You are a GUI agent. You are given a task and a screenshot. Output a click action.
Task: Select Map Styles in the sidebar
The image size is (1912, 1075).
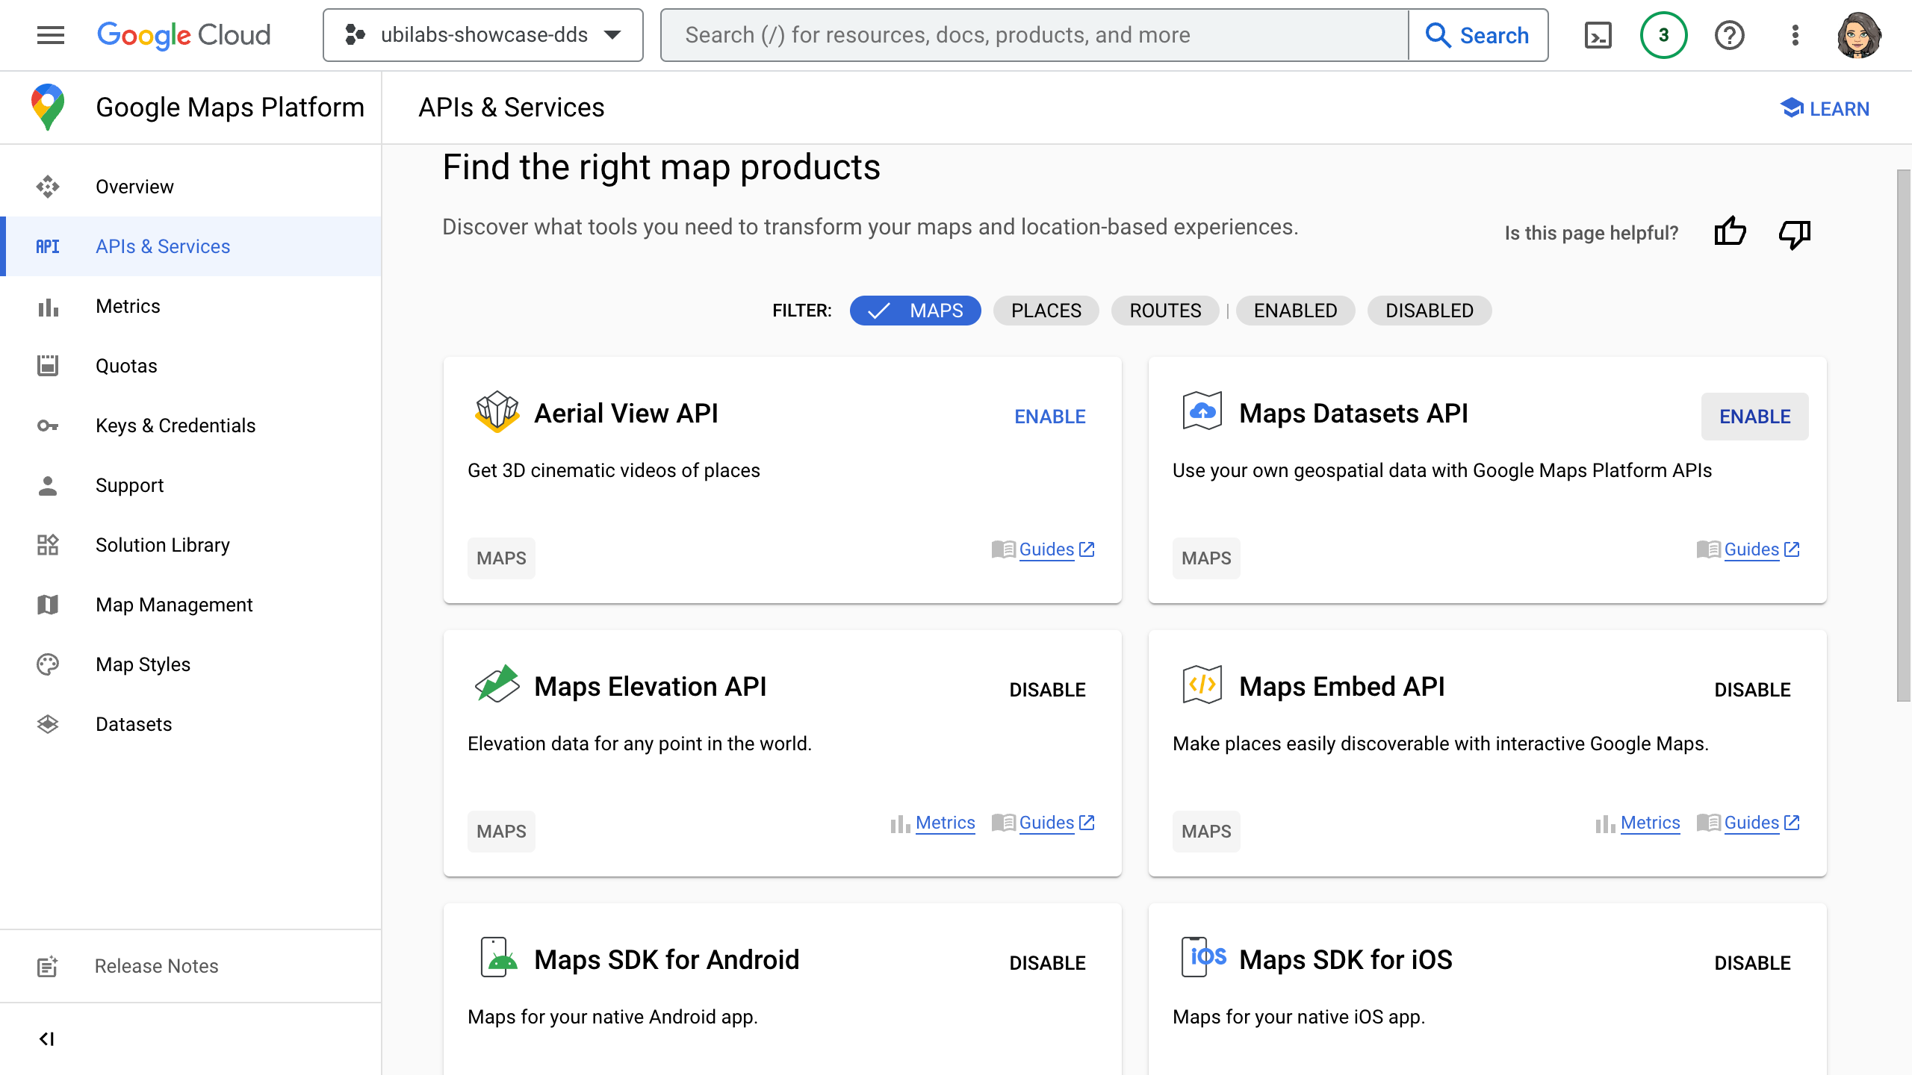click(142, 664)
